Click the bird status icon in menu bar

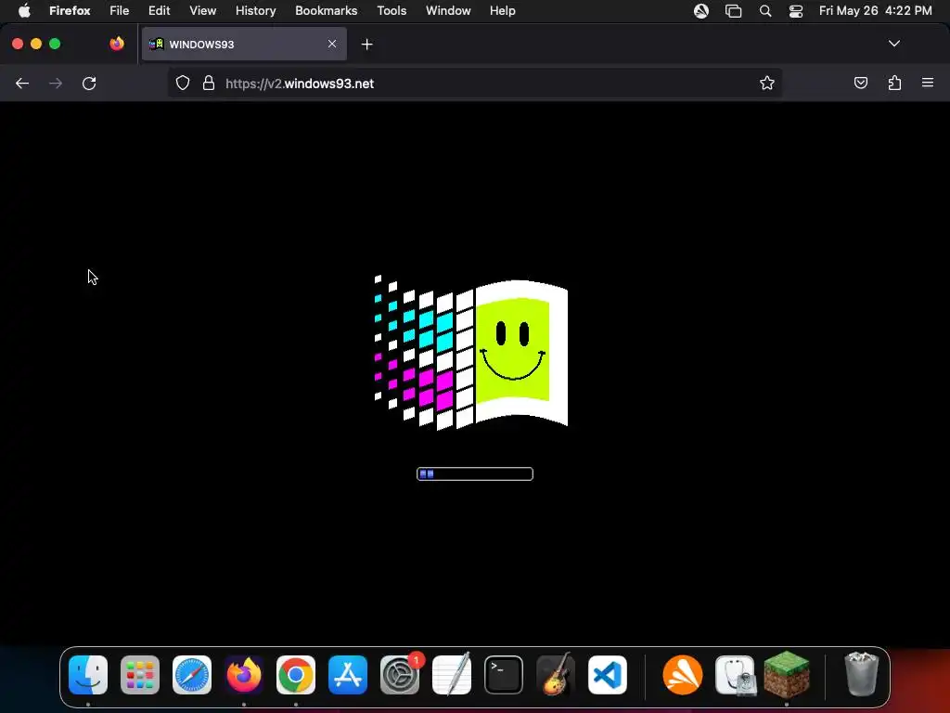[x=701, y=11]
